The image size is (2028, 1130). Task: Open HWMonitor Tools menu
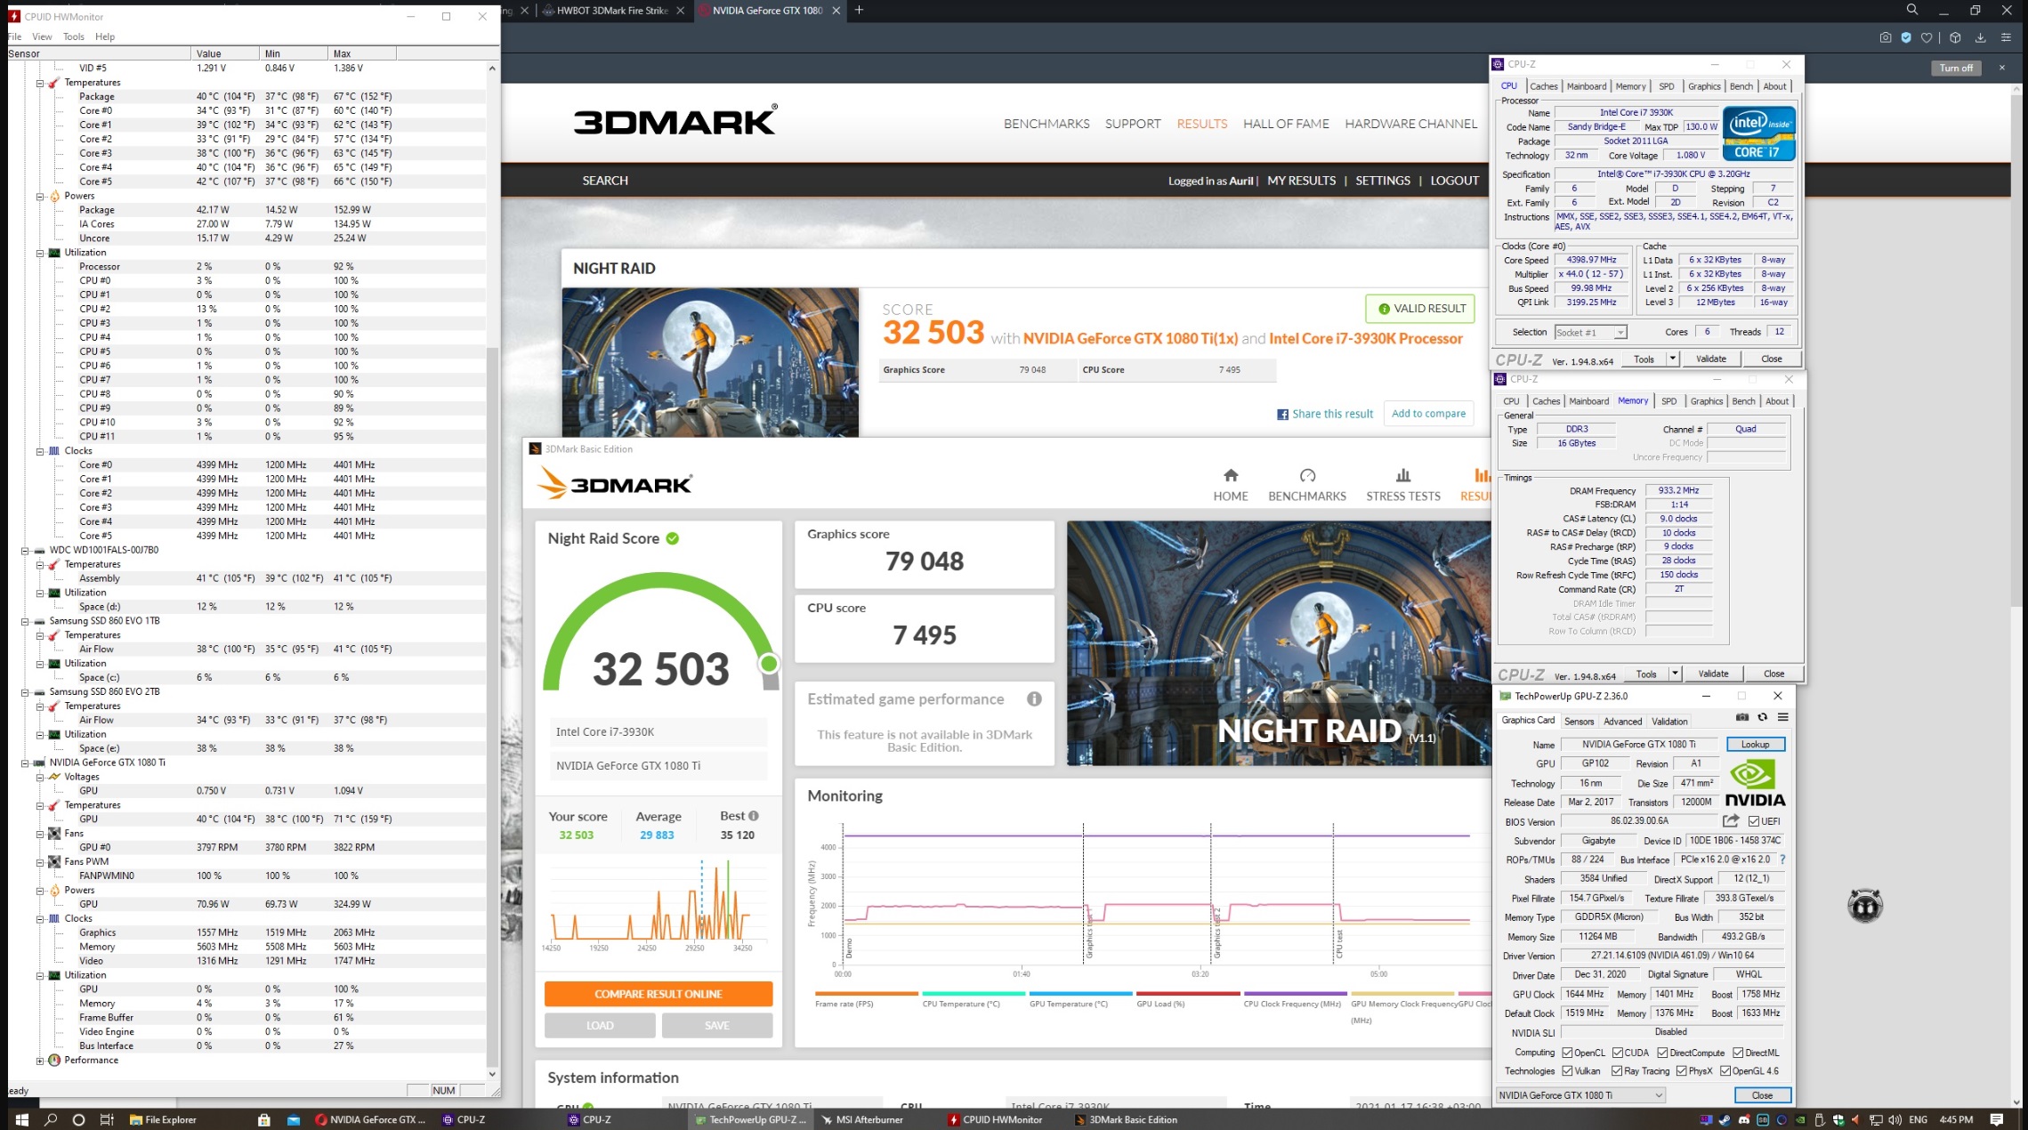pos(73,36)
